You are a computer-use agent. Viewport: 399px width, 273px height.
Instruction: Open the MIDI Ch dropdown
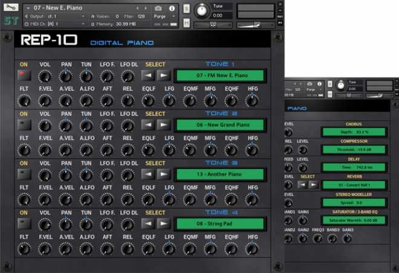coord(54,24)
